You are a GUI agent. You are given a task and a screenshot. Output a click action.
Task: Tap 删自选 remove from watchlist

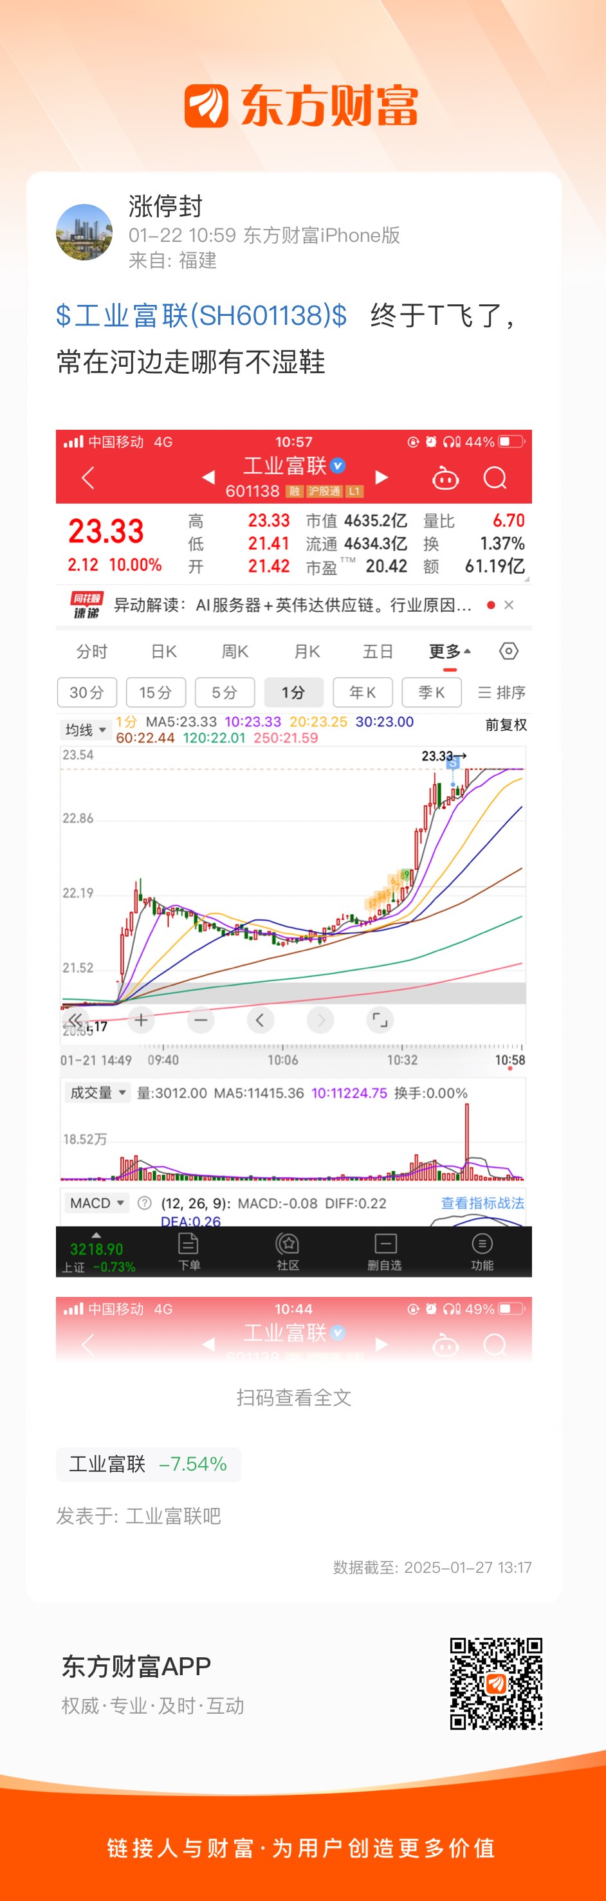point(385,1252)
